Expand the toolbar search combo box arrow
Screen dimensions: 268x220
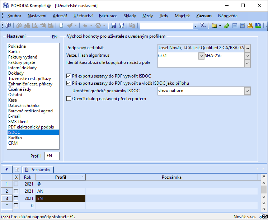196,26
